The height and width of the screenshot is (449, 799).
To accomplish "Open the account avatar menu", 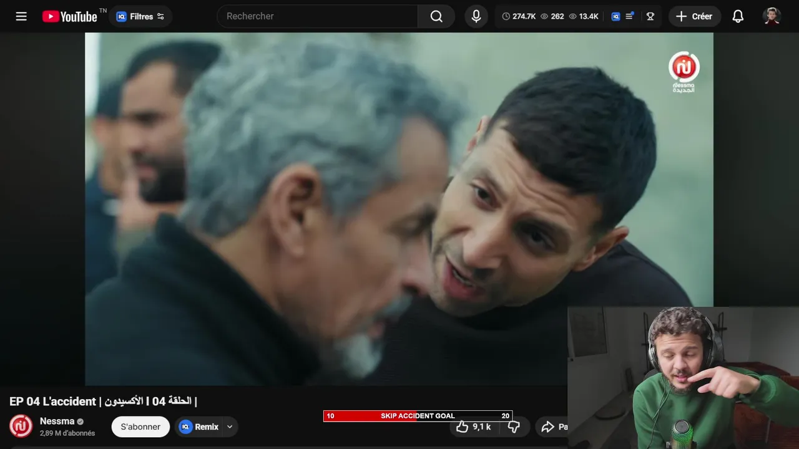I will pyautogui.click(x=772, y=16).
